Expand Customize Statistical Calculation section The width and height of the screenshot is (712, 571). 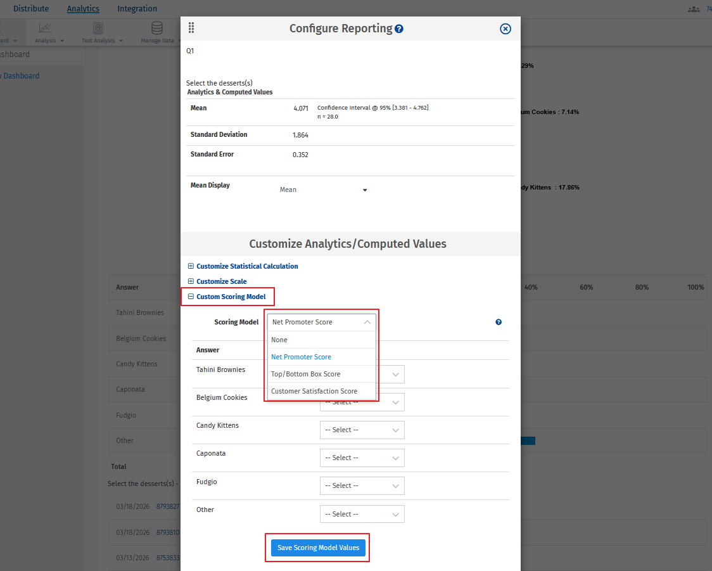pyautogui.click(x=190, y=266)
